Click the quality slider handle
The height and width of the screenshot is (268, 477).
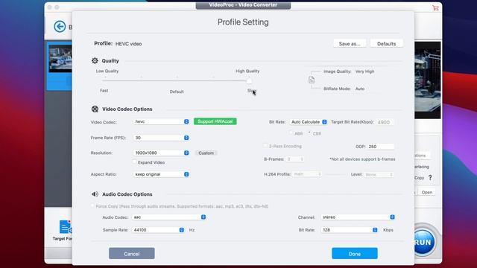tap(249, 81)
